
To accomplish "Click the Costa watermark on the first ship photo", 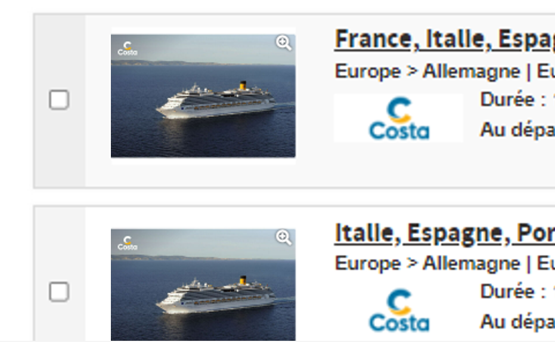I will coord(127,48).
